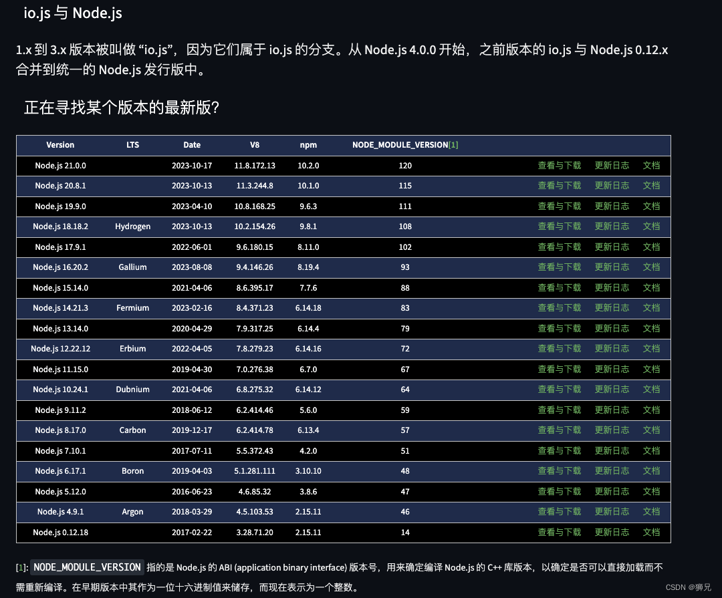Open docs for Node.js 8.17.0
The image size is (722, 598).
[x=651, y=430]
